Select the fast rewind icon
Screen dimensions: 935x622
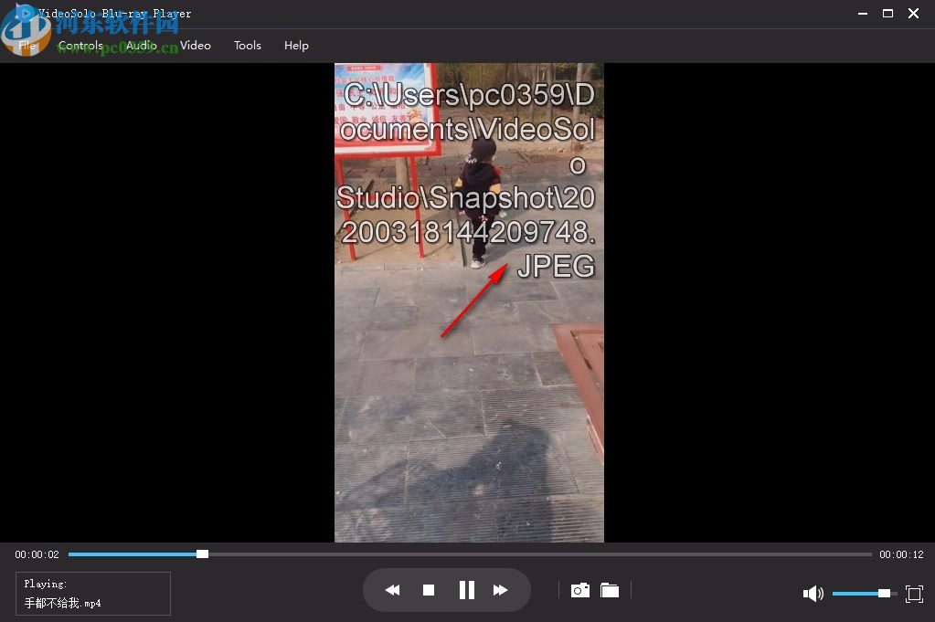[392, 590]
